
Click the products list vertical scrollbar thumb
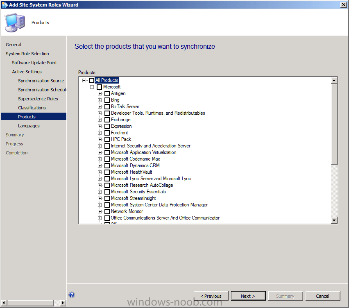tap(334, 124)
